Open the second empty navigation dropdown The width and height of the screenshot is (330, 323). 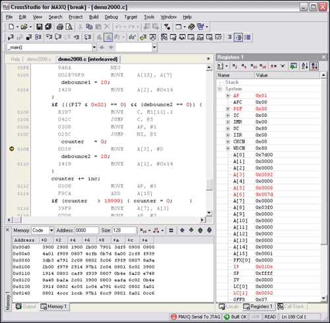154,48
